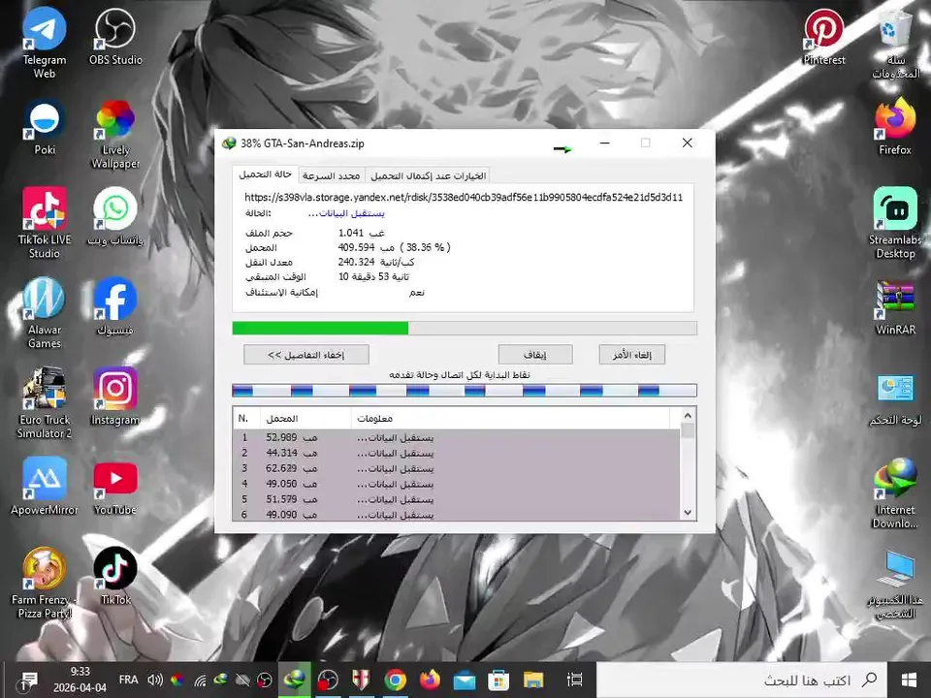The width and height of the screenshot is (931, 698).
Task: Select the Lively Wallpaper desktop icon
Action: coord(115,134)
